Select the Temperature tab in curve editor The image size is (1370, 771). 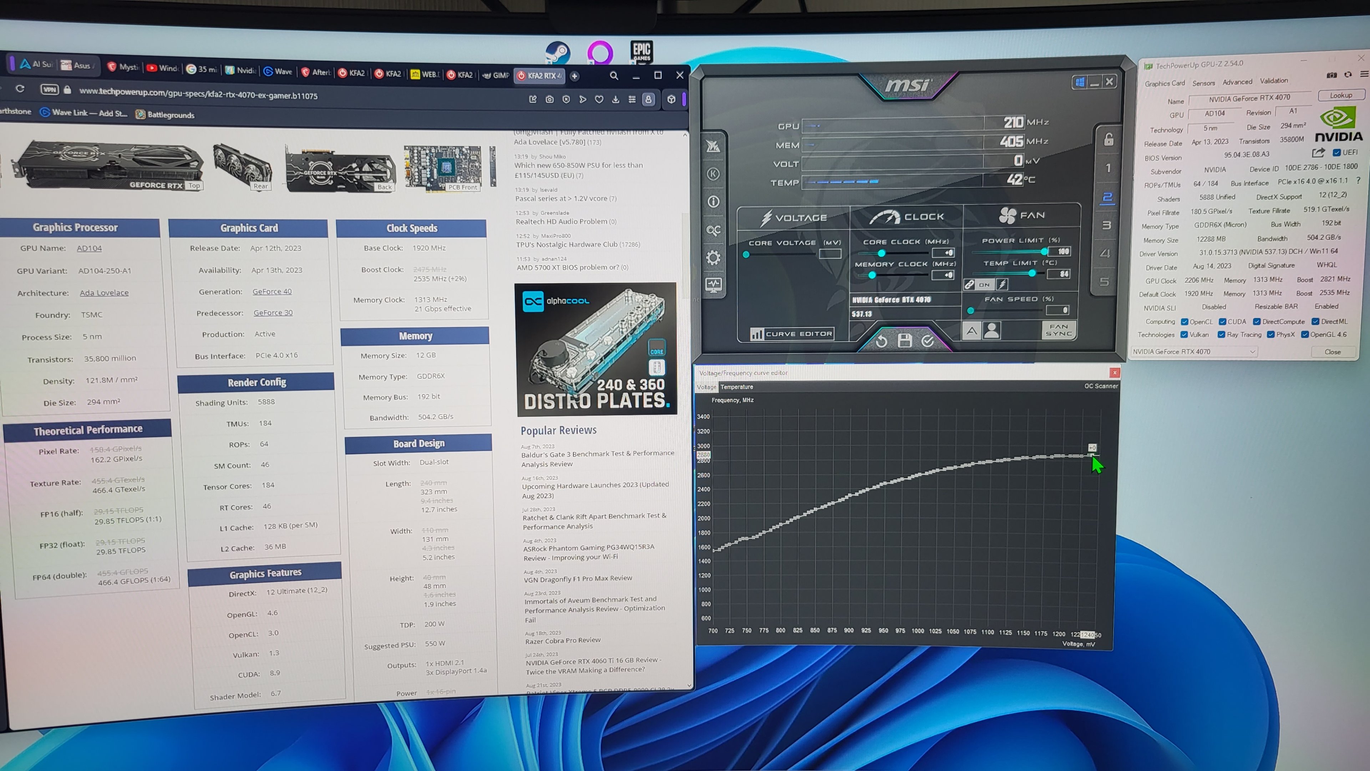tap(736, 387)
